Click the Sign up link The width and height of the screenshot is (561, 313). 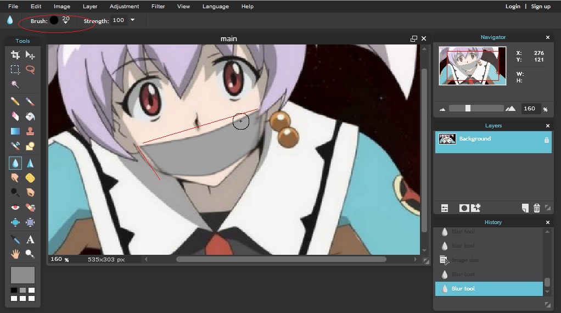coord(541,6)
